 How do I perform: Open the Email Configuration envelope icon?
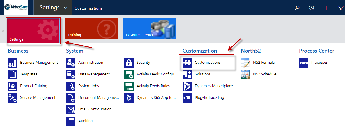(71, 109)
